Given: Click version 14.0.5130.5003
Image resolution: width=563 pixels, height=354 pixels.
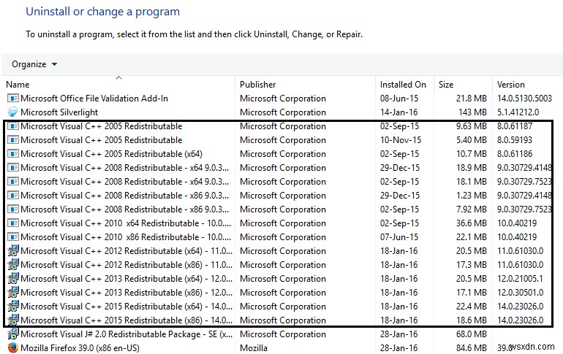Looking at the screenshot, I should coord(524,99).
